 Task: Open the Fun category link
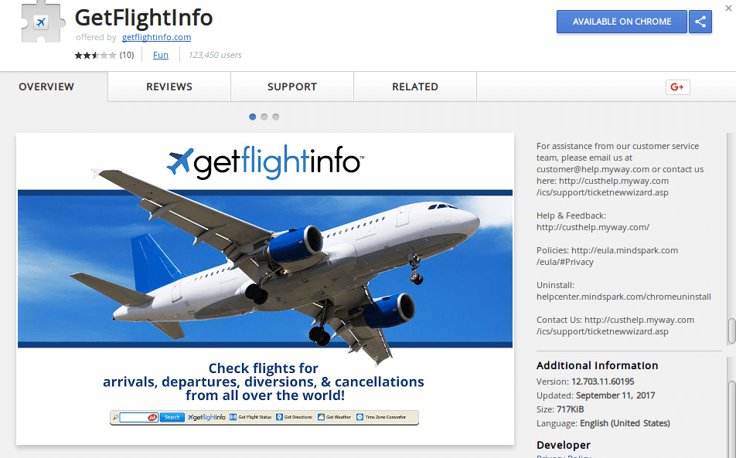pyautogui.click(x=161, y=55)
